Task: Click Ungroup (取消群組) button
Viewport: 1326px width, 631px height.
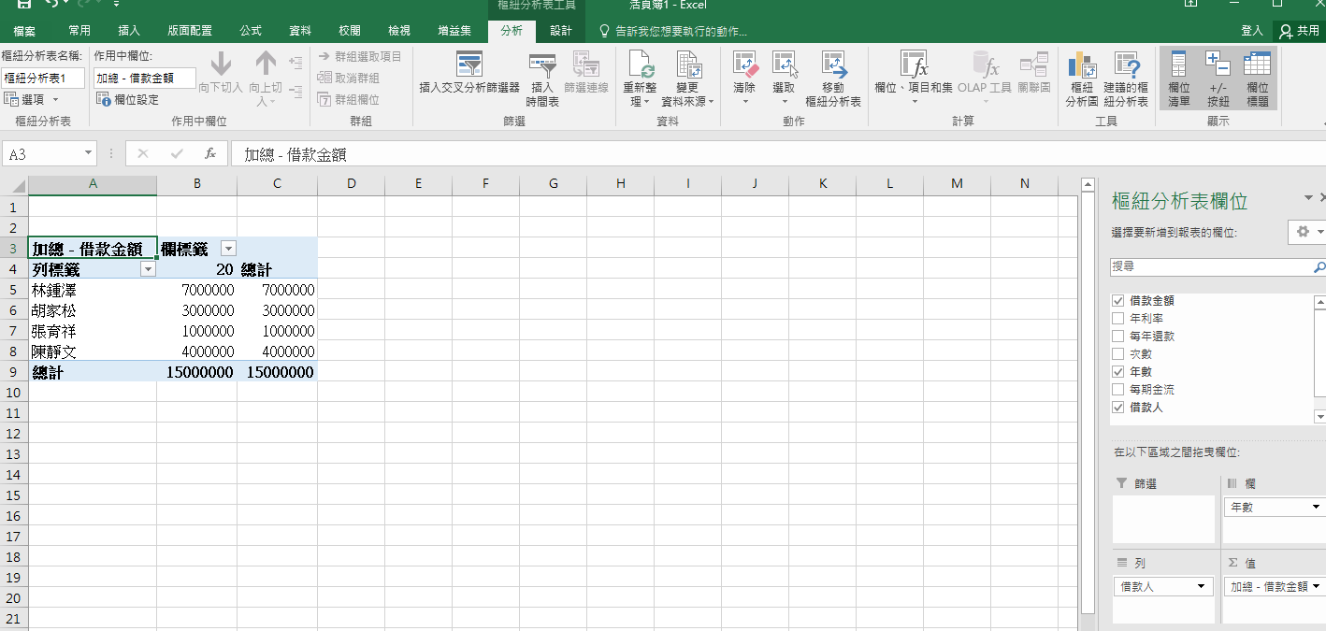Action: [348, 78]
